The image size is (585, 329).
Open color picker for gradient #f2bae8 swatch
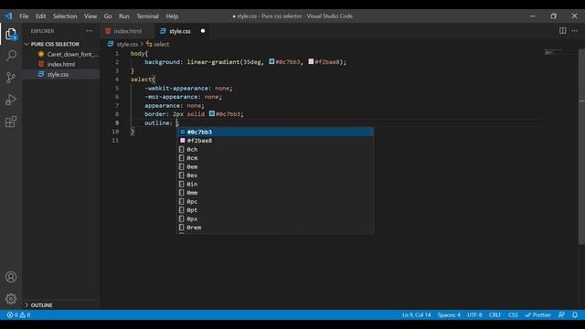pos(311,61)
